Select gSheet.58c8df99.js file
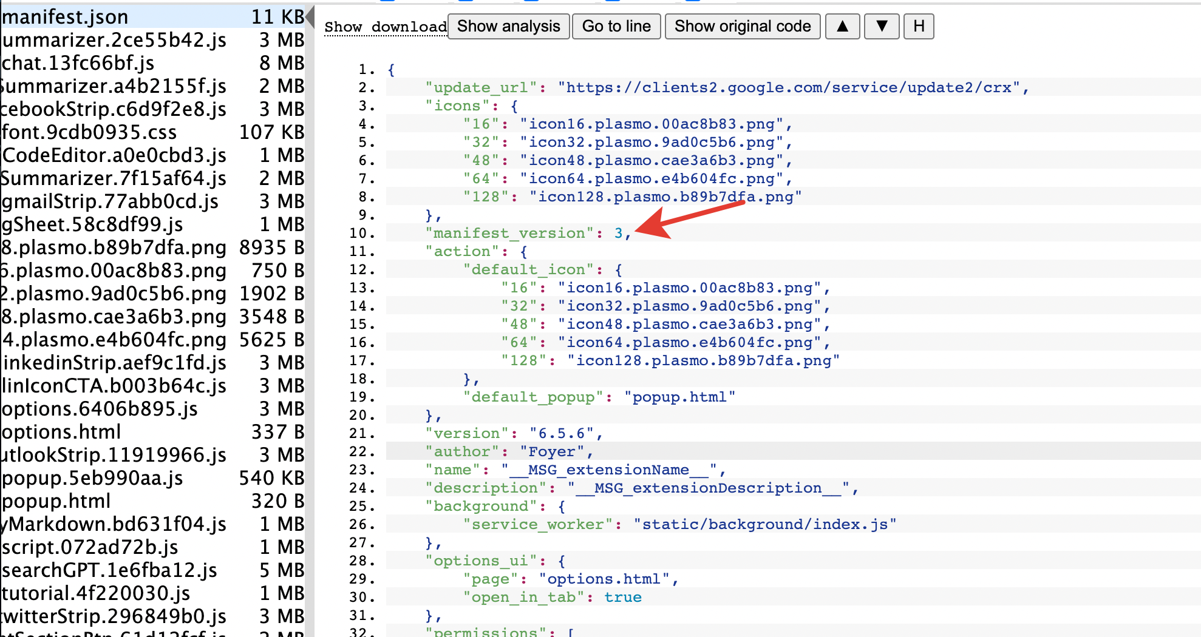The image size is (1201, 637). click(92, 224)
